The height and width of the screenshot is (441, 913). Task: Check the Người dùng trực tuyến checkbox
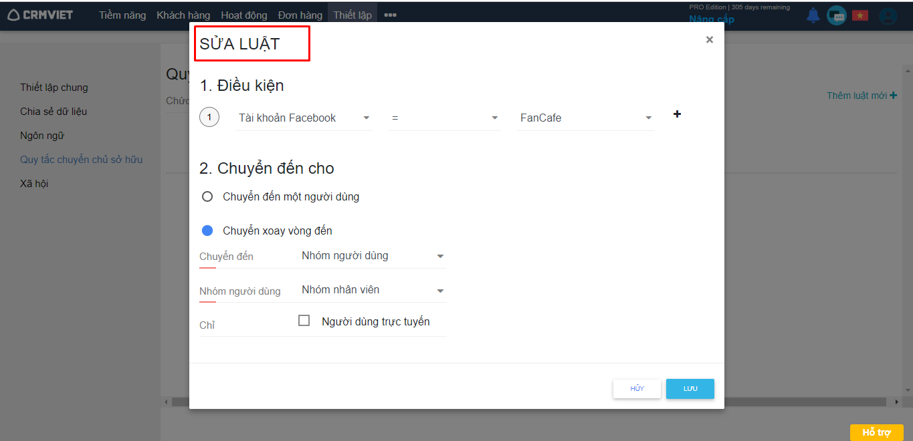pyautogui.click(x=304, y=321)
